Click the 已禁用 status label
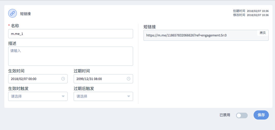275x130 pixels. (x=225, y=115)
